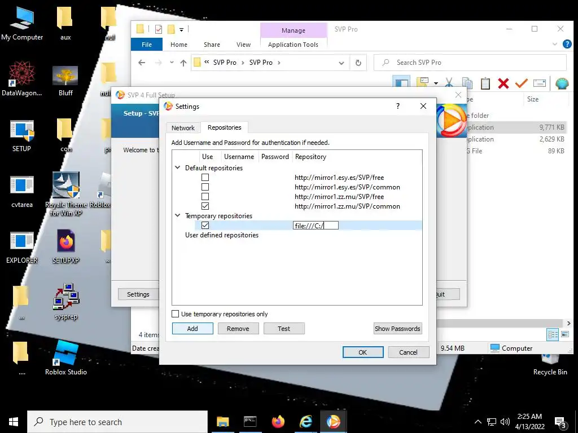Open the Explorer File tab
The image size is (578, 433).
(147, 45)
